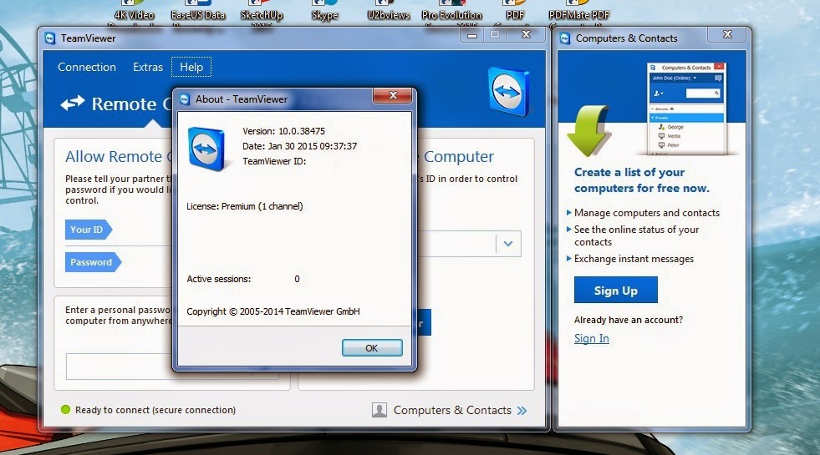Screen dimensions: 820x455
Task: Click 'Create a list of your computers' heading
Action: pyautogui.click(x=642, y=180)
